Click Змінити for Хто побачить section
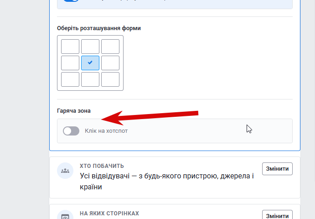Viewport: 315px width, 219px height. click(x=277, y=169)
